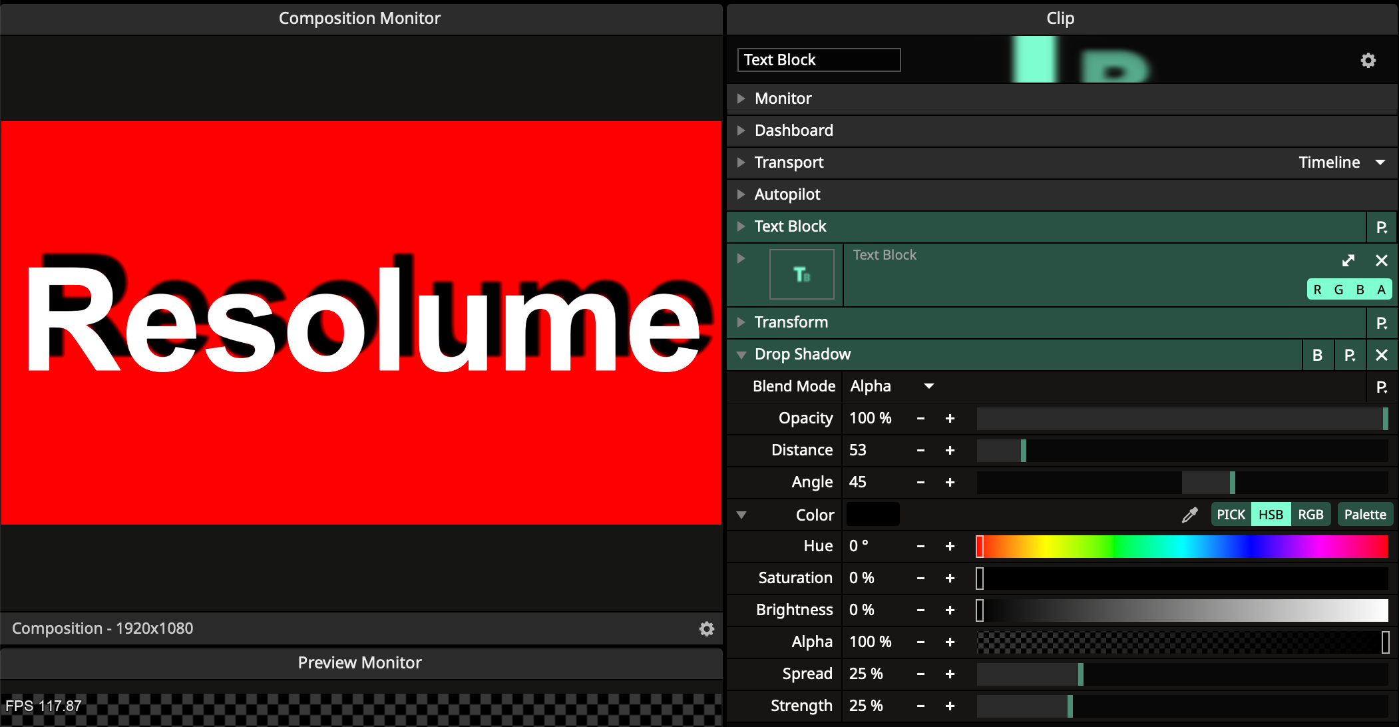1399x727 pixels.
Task: Remove the Drop Shadow effect with X
Action: pos(1382,355)
